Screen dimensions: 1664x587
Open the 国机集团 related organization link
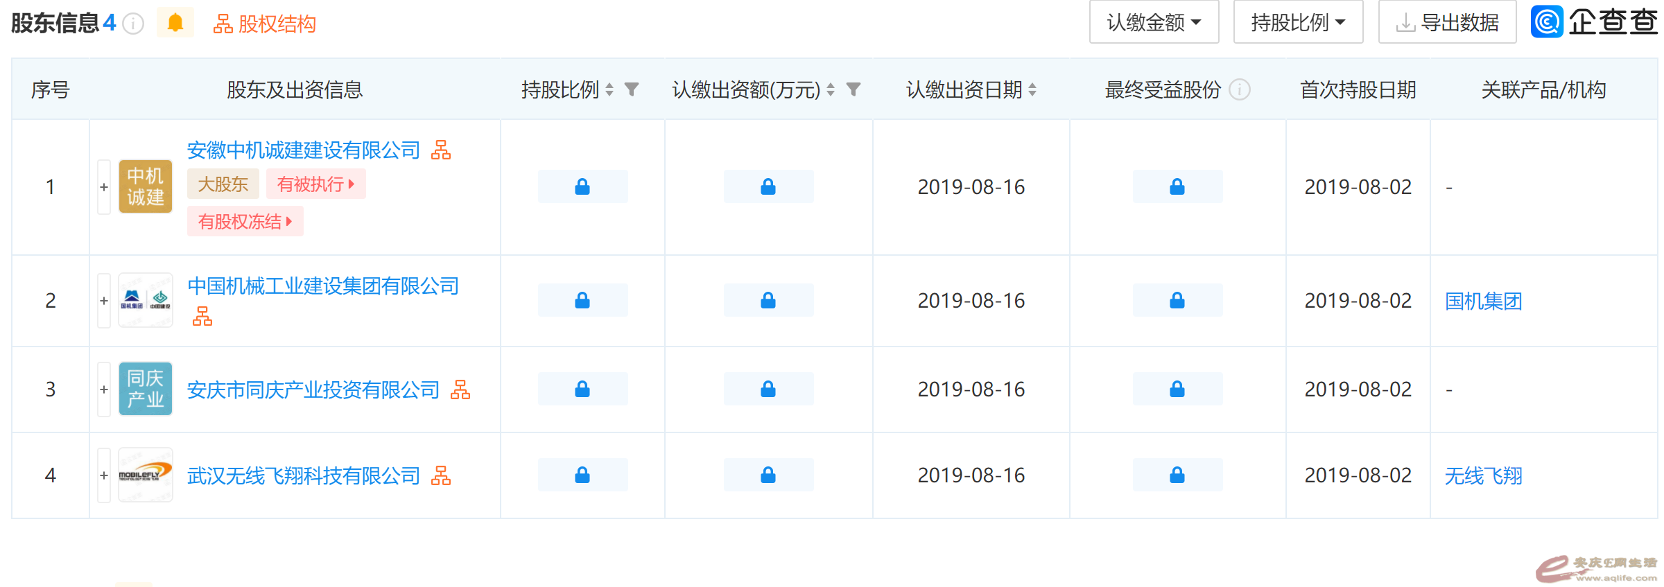click(x=1483, y=301)
